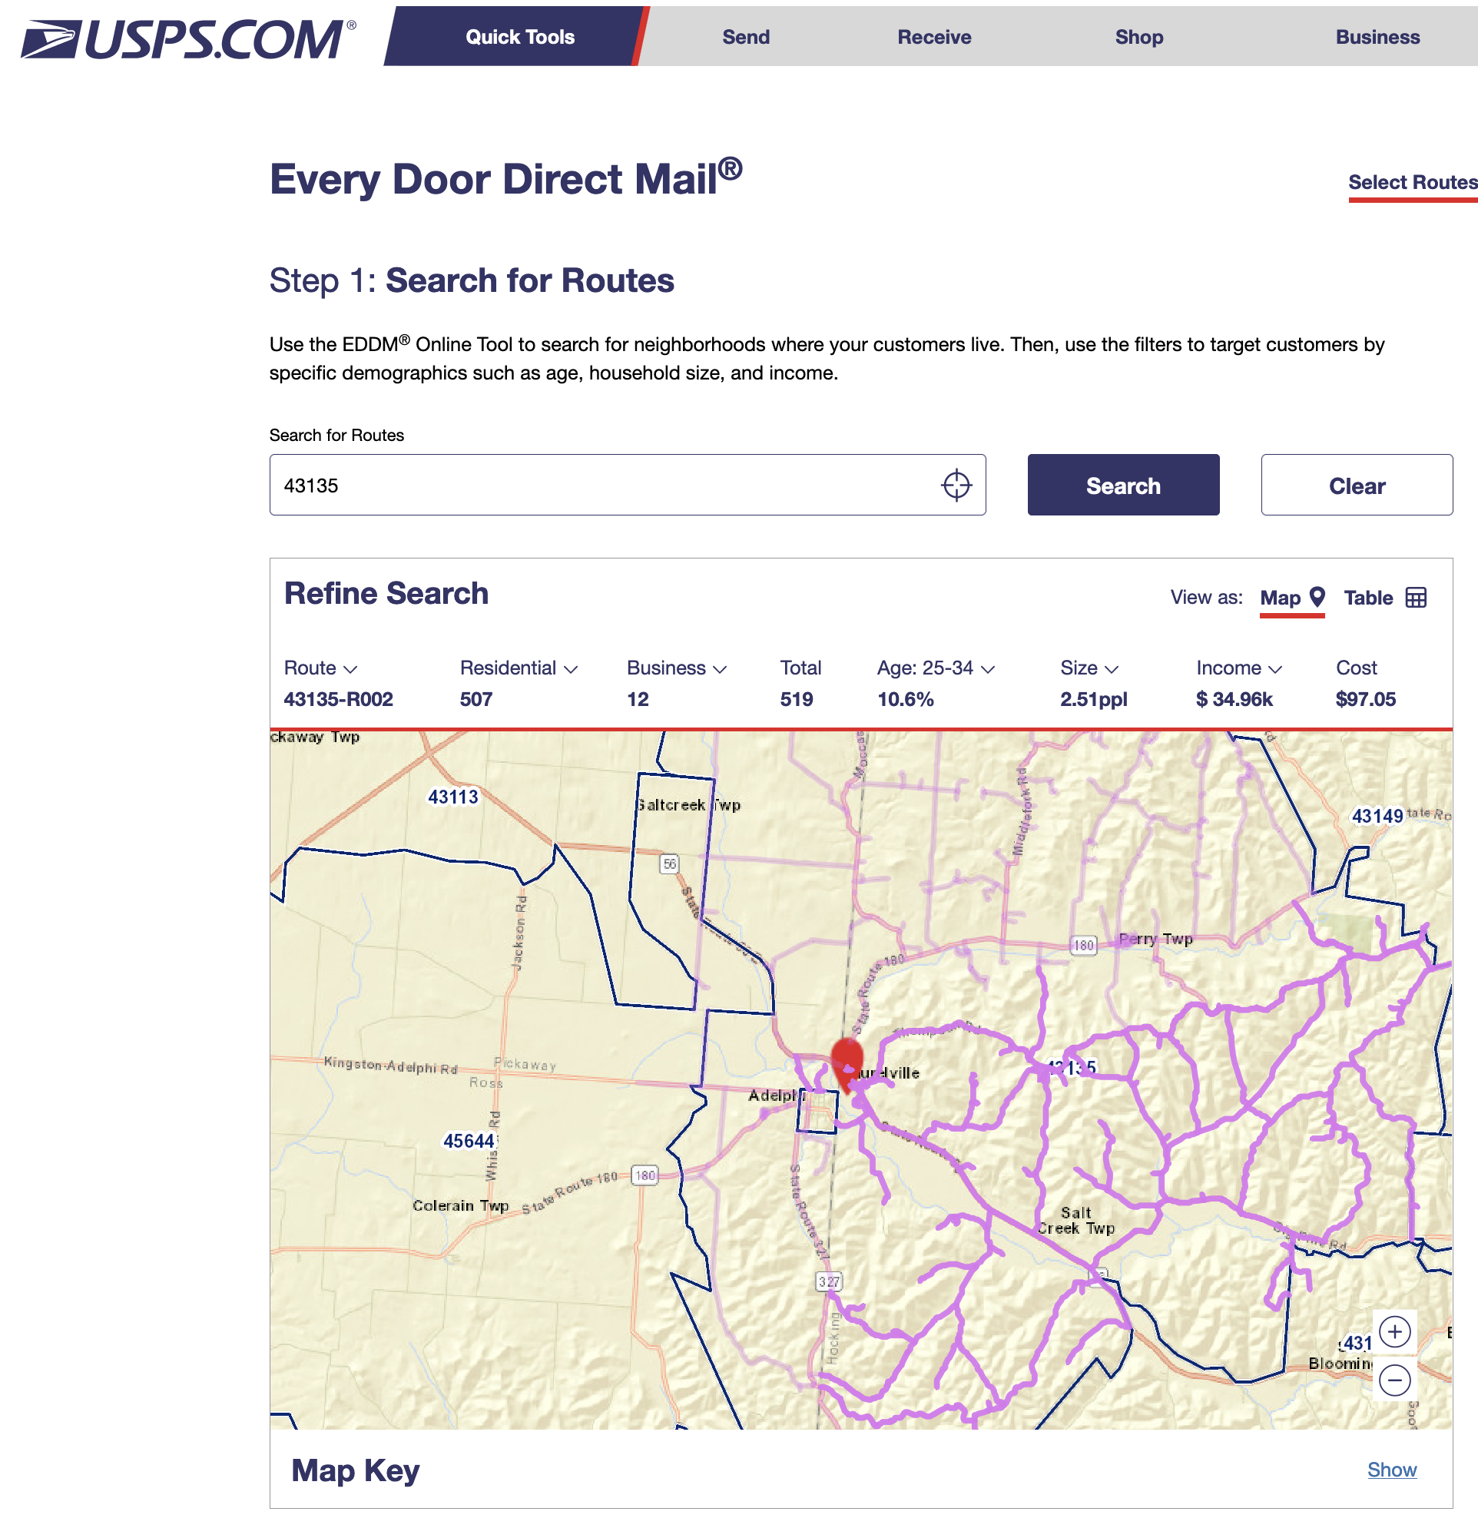This screenshot has height=1538, width=1478.
Task: Click the Show link for Map Key
Action: (1391, 1470)
